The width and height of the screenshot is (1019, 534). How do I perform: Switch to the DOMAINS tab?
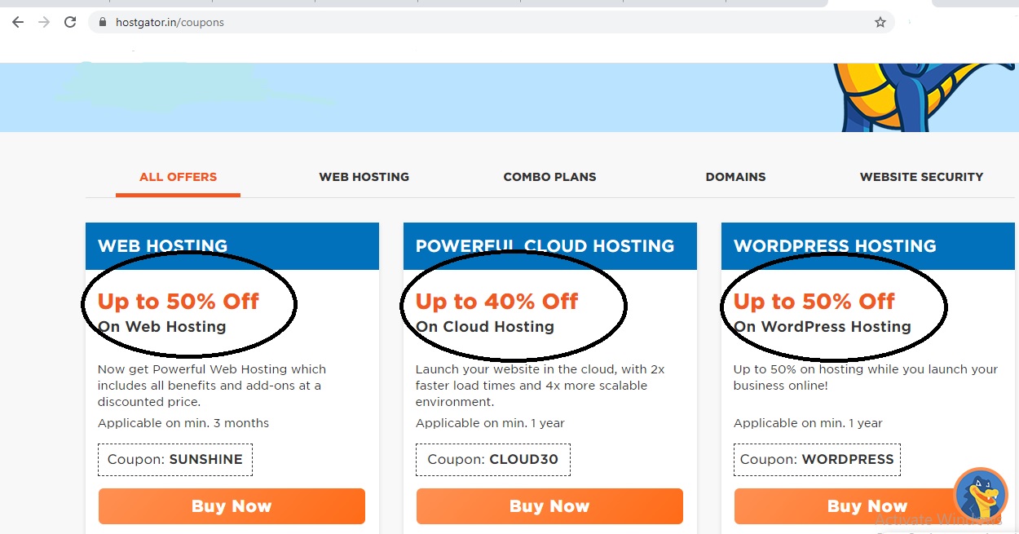(735, 177)
